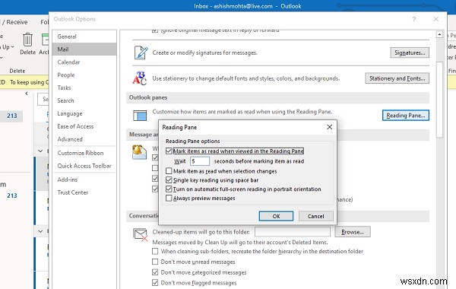Image resolution: width=456 pixels, height=289 pixels.
Task: Enable Mark item as read when selection changes
Action: pyautogui.click(x=169, y=170)
